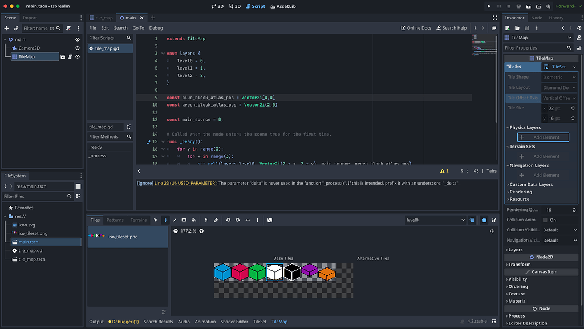Enable the Collision Animatable On checkbox
Image resolution: width=584 pixels, height=329 pixels.
[545, 220]
